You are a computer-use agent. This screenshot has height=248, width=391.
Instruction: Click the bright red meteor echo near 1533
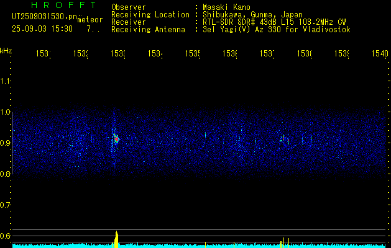[116, 139]
